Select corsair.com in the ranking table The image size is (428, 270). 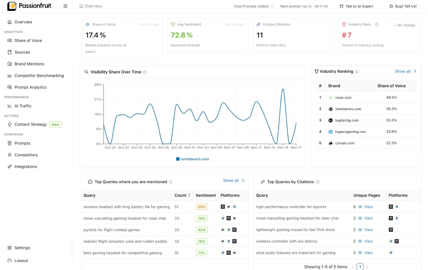[x=366, y=143]
